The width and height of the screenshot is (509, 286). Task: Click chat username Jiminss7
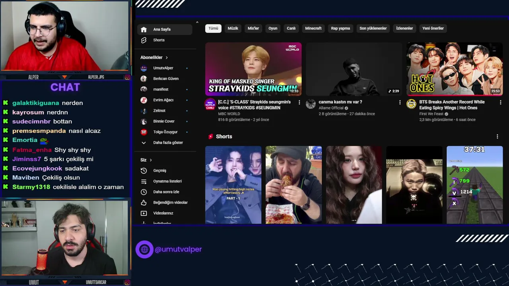tap(27, 159)
